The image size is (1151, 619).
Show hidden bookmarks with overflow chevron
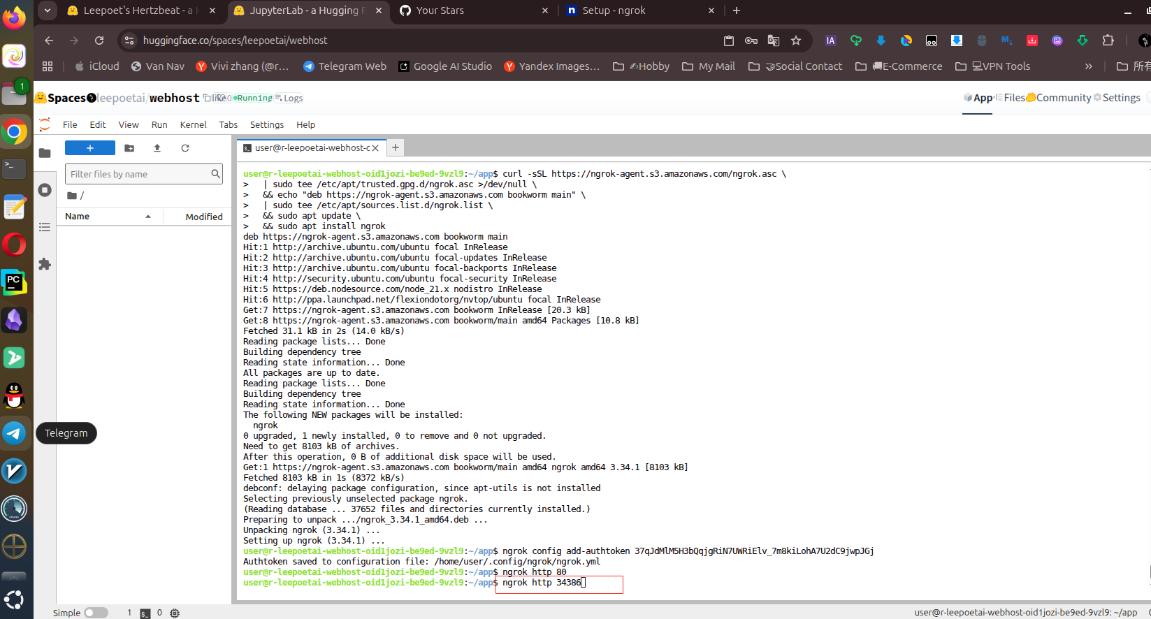coord(1088,66)
